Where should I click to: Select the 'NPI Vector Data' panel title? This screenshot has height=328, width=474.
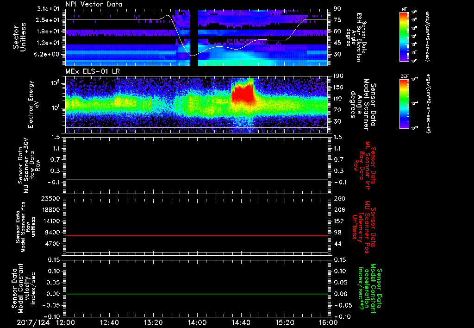tap(94, 4)
